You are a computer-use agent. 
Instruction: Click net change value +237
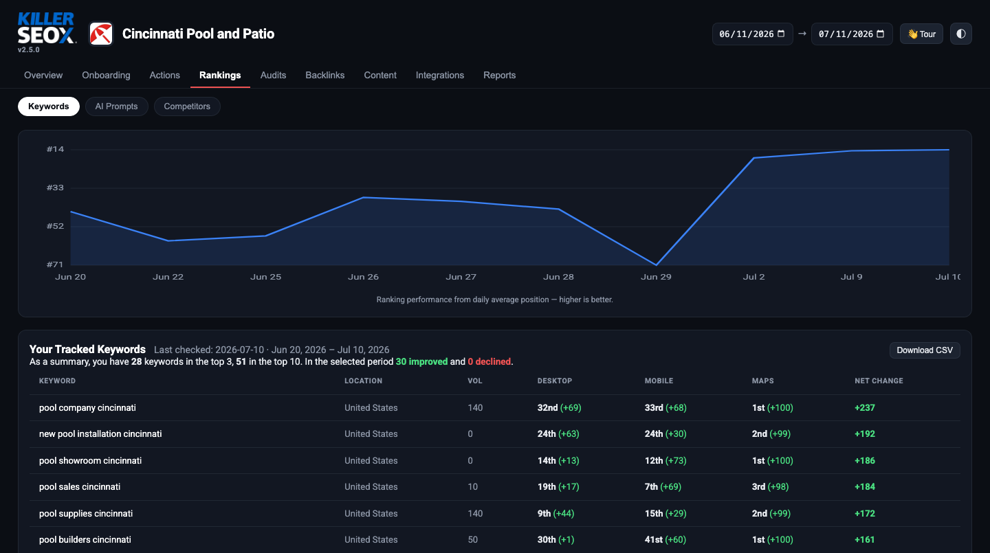click(x=865, y=407)
